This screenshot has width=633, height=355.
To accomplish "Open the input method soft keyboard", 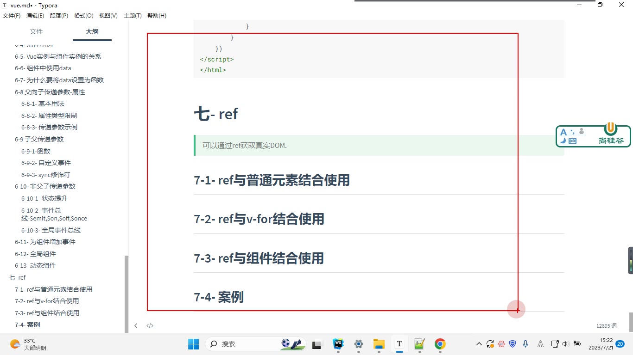I will point(572,141).
